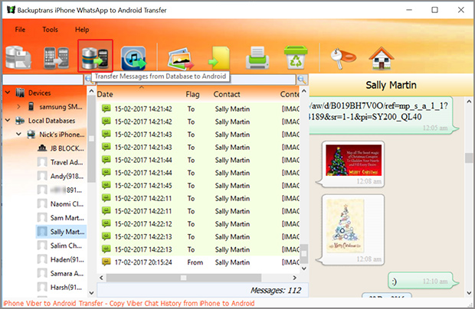The width and height of the screenshot is (475, 309).
Task: Open the File menu
Action: (20, 30)
